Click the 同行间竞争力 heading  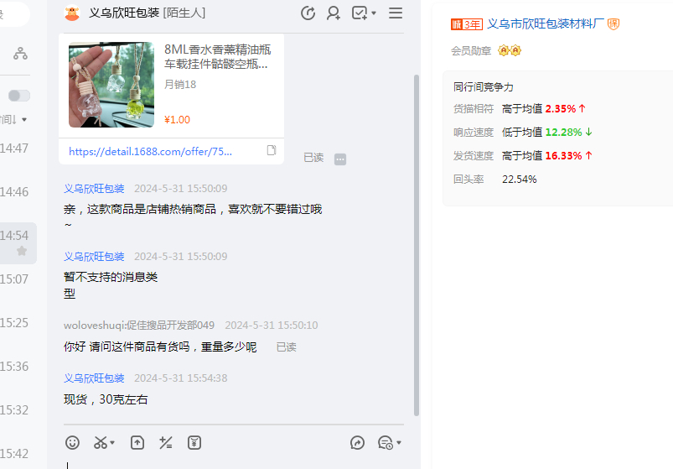tap(484, 86)
